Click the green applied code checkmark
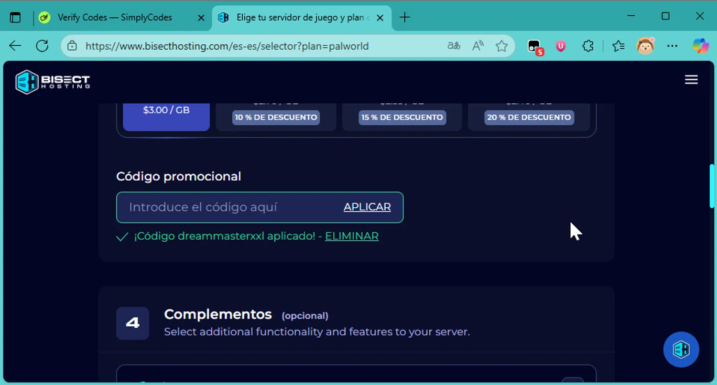Viewport: 717px width, 385px height. tap(122, 236)
